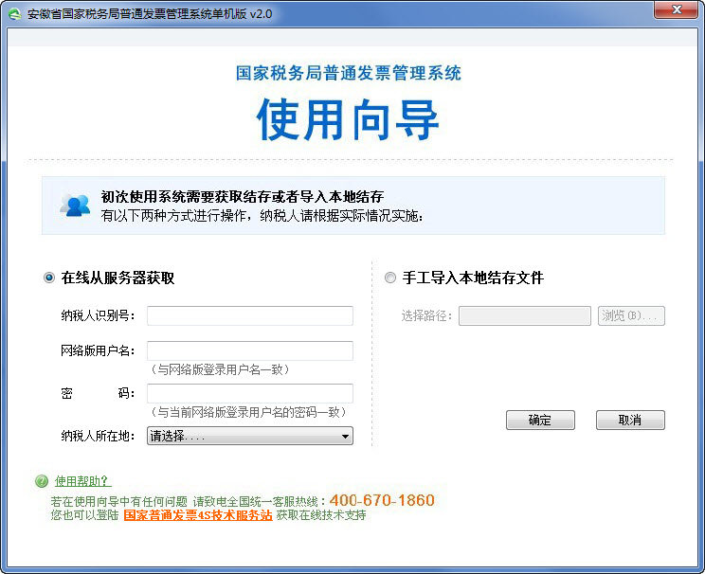705x574 pixels.
Task: Click the 国家税务局普通发票管理系统 subtitle text
Action: pyautogui.click(x=349, y=73)
